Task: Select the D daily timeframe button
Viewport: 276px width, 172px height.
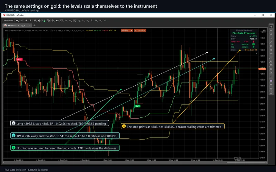Action: 92,21
